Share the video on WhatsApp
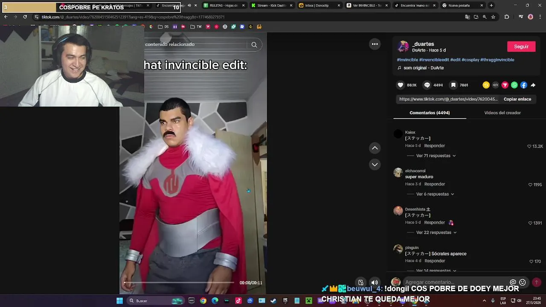The width and height of the screenshot is (546, 307). coord(514,85)
